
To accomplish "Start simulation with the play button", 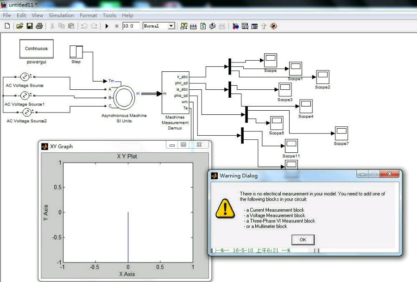I will coord(107,26).
